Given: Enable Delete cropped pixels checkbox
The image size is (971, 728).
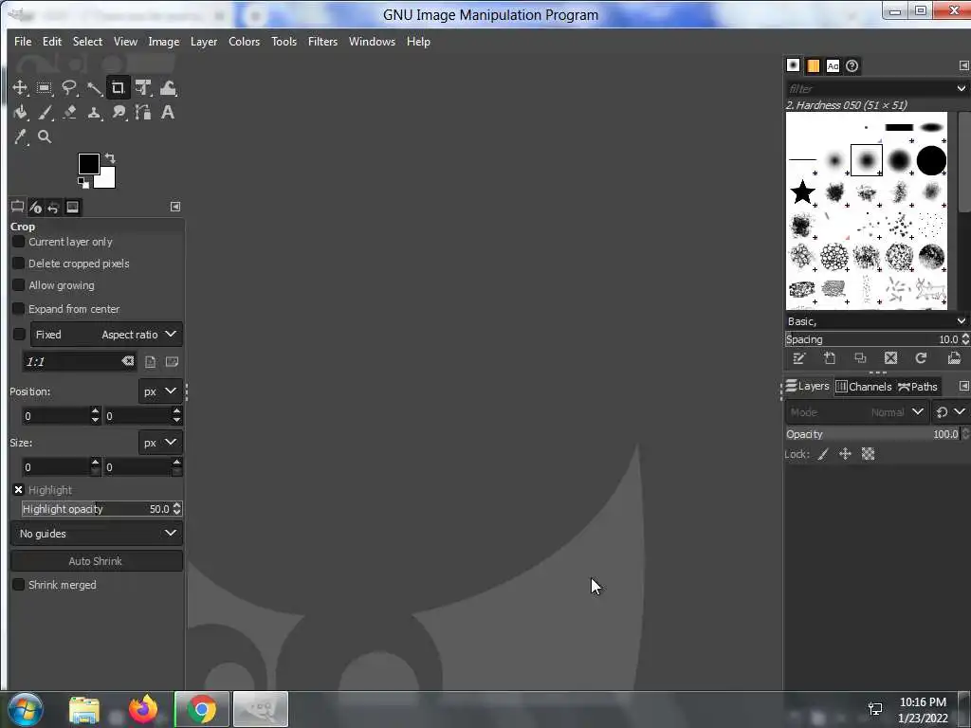Looking at the screenshot, I should (x=19, y=264).
